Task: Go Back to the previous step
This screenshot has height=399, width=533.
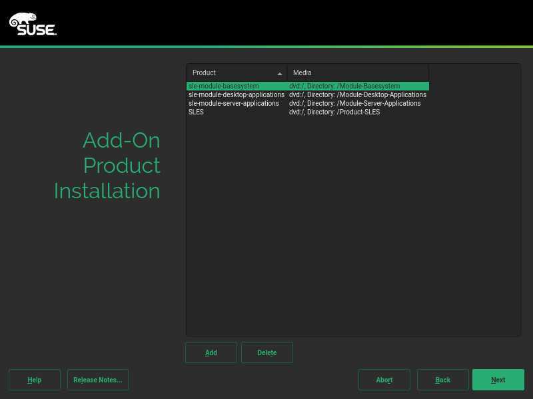Action: [x=443, y=380]
